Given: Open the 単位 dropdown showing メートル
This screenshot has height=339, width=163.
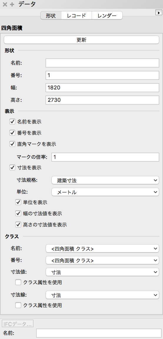Looking at the screenshot, I should point(105,192).
